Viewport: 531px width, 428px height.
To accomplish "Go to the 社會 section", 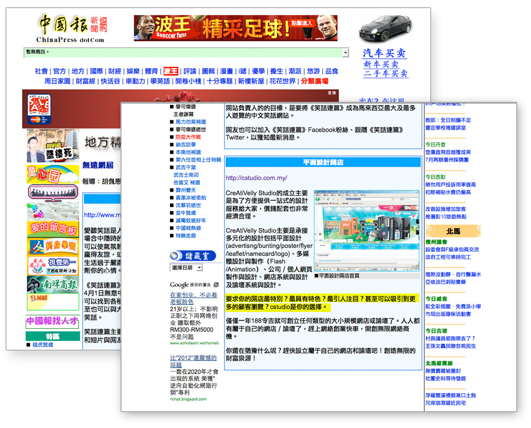I will click(x=41, y=71).
